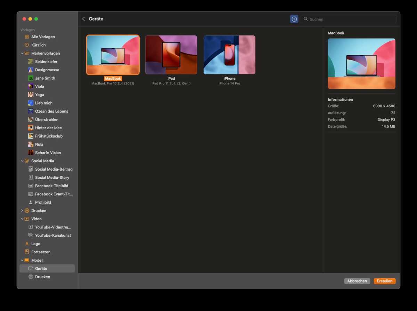
Task: Select the Jane Smith template icon
Action: point(31,78)
